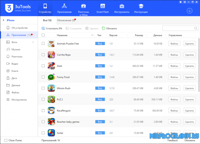Open Инструменты in sidebar
Viewport: 200px width, 144px height.
point(19,100)
